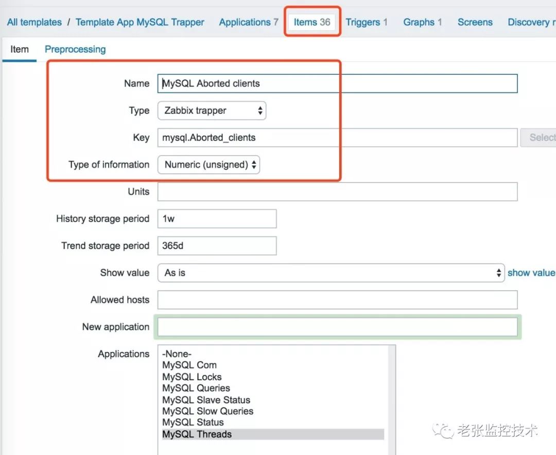Image resolution: width=556 pixels, height=455 pixels.
Task: Focus the Key input field
Action: pos(337,138)
